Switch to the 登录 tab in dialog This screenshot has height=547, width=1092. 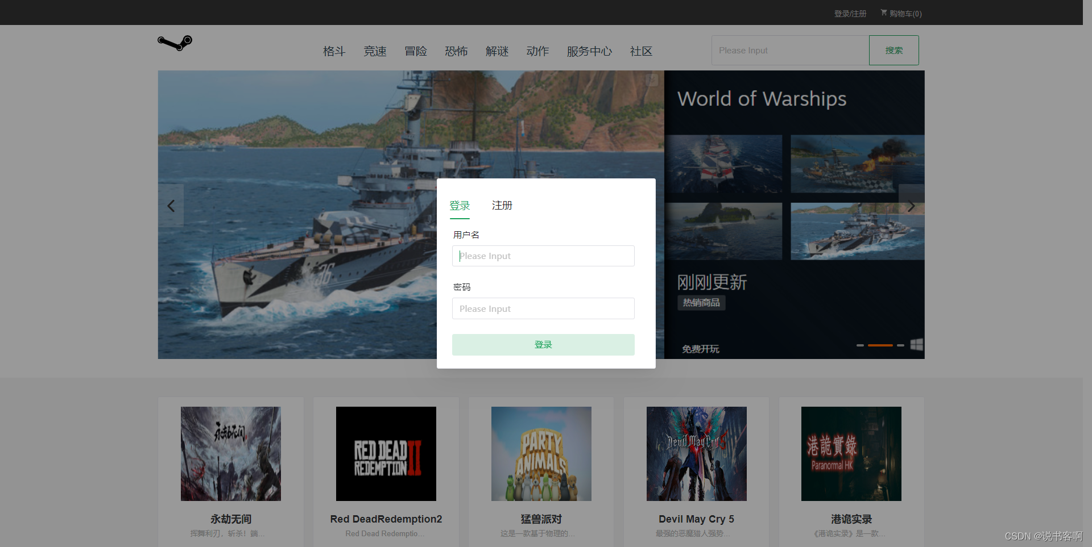point(460,206)
